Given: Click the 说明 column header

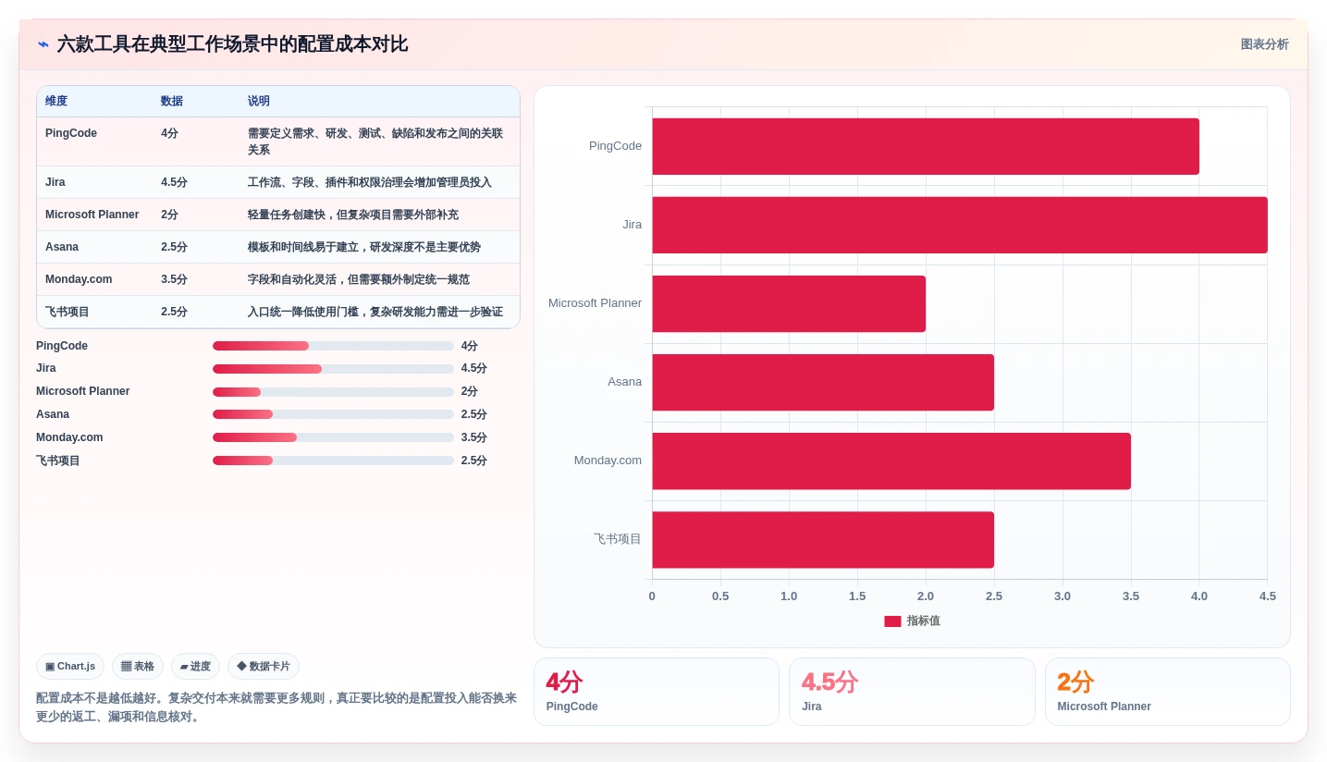Looking at the screenshot, I should (x=259, y=102).
